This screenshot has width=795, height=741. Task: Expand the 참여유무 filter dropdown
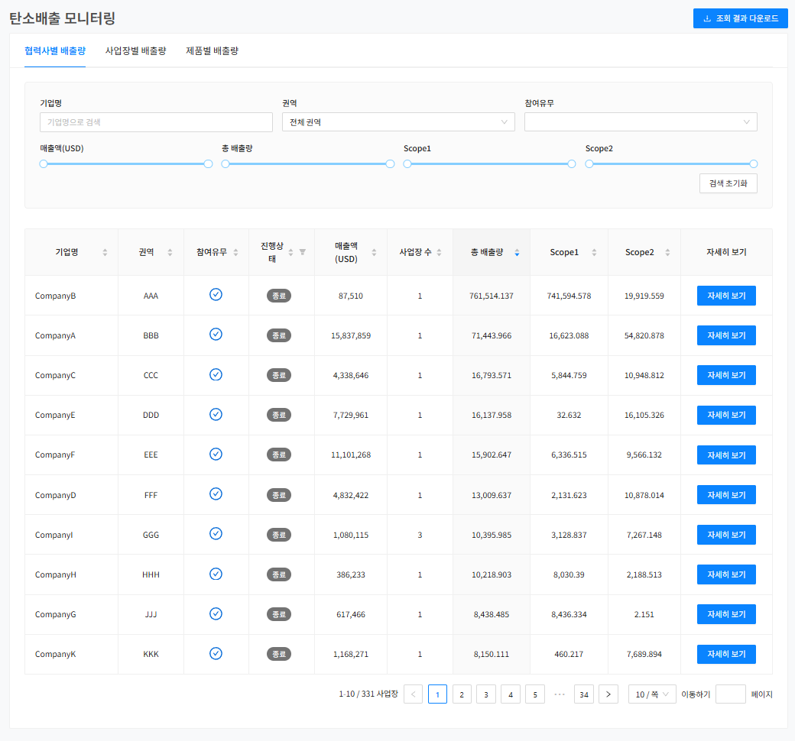click(x=641, y=122)
